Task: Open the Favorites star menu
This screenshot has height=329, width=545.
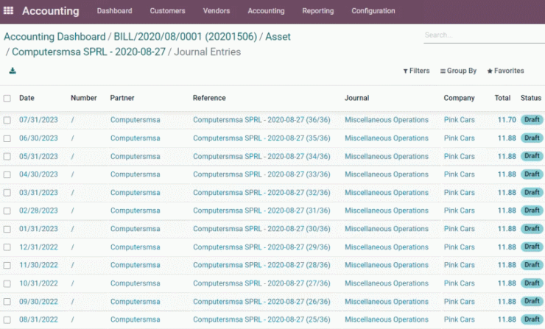Action: tap(505, 71)
